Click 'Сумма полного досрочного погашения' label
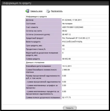The height and width of the screenshot is (111, 110). (x=43, y=98)
